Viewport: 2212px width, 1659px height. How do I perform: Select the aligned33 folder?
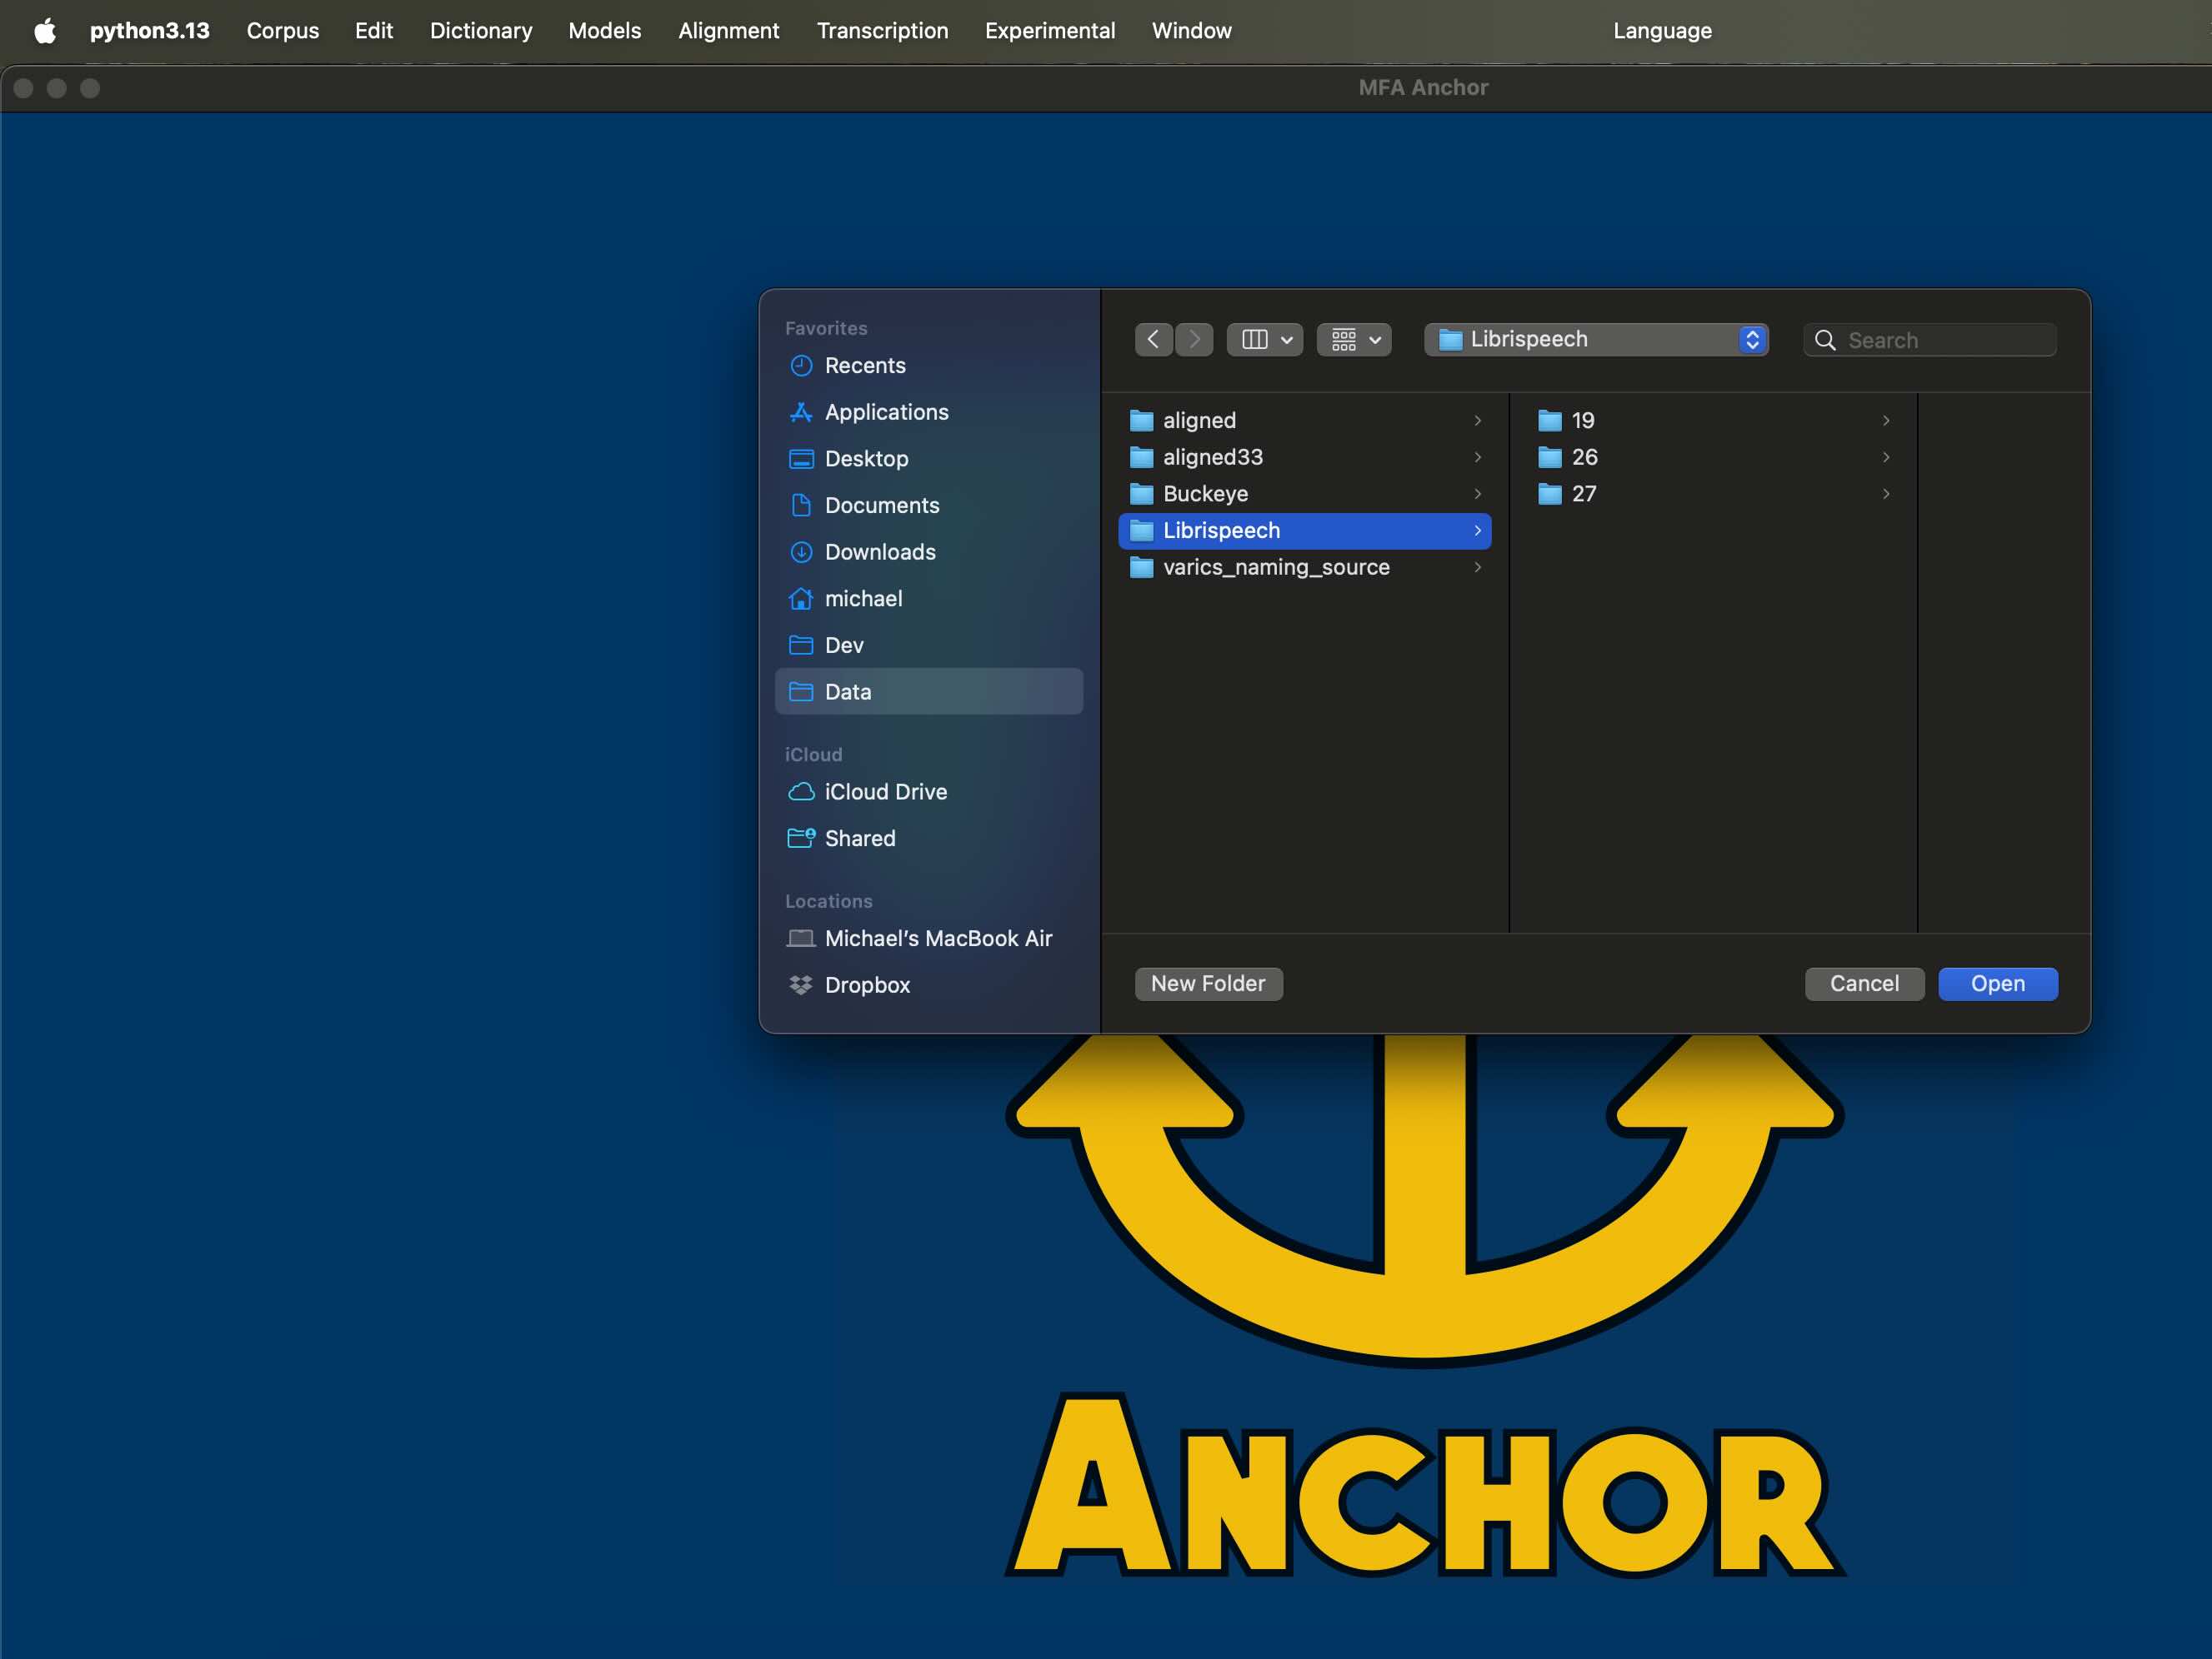click(1305, 458)
